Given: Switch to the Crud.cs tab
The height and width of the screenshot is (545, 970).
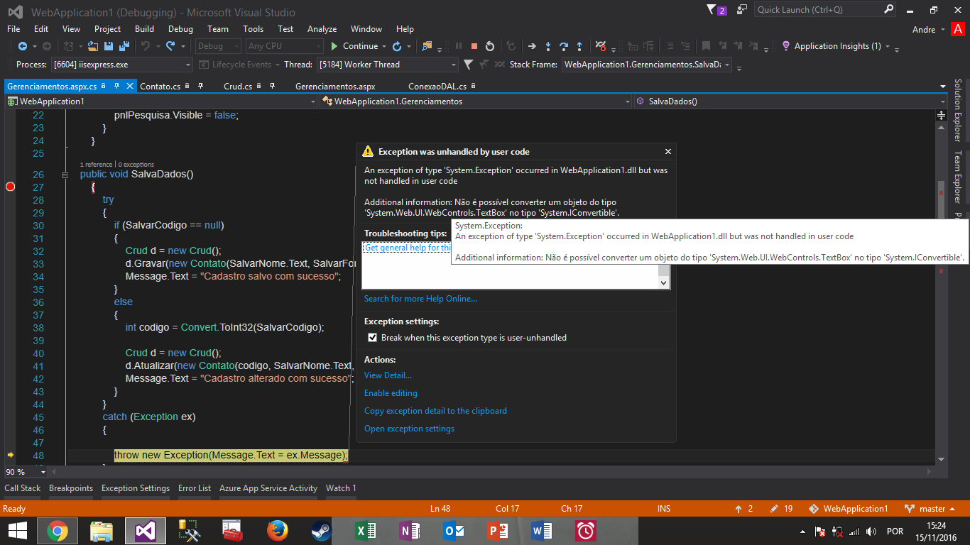Looking at the screenshot, I should pos(238,87).
